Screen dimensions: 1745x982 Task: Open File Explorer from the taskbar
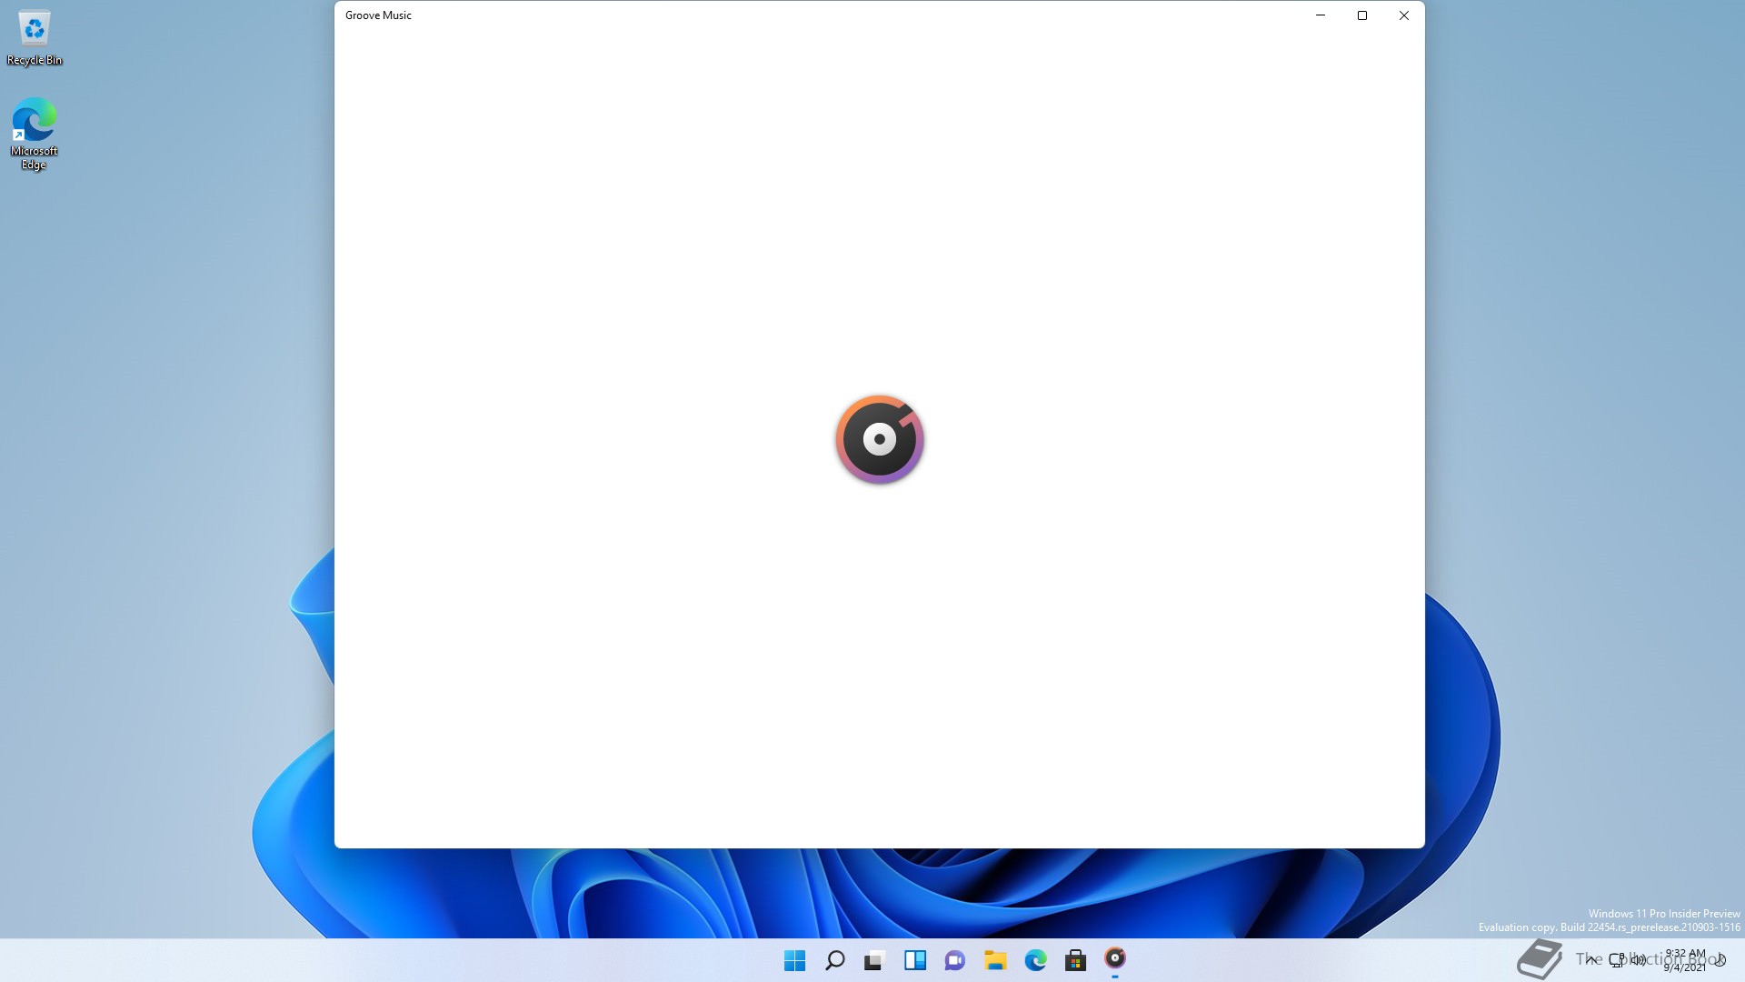(995, 960)
